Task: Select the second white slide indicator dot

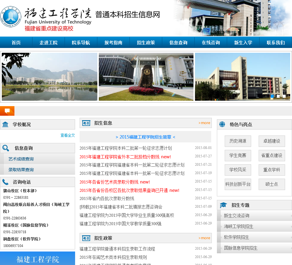Action: coord(278,96)
